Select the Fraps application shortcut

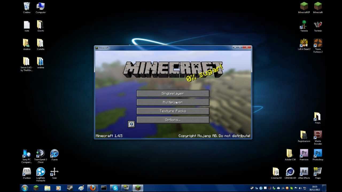tap(318, 173)
